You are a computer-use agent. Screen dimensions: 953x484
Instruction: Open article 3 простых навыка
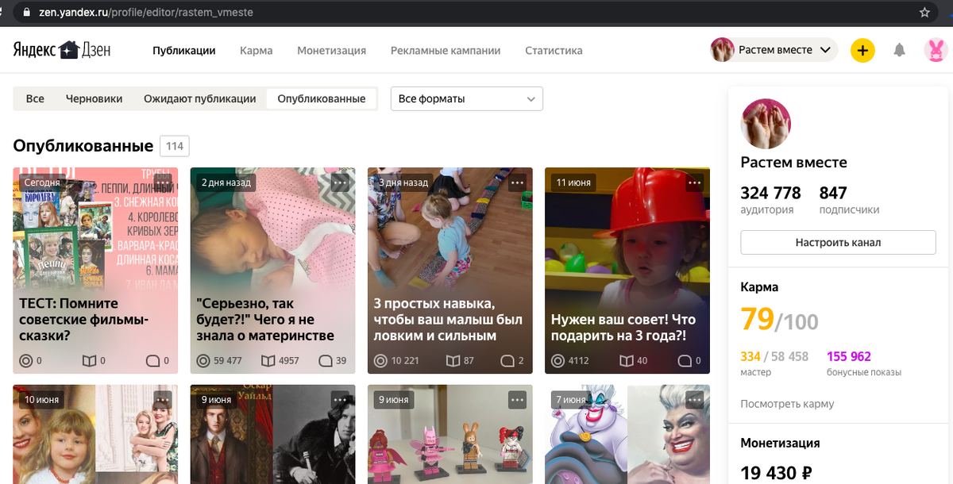[449, 271]
